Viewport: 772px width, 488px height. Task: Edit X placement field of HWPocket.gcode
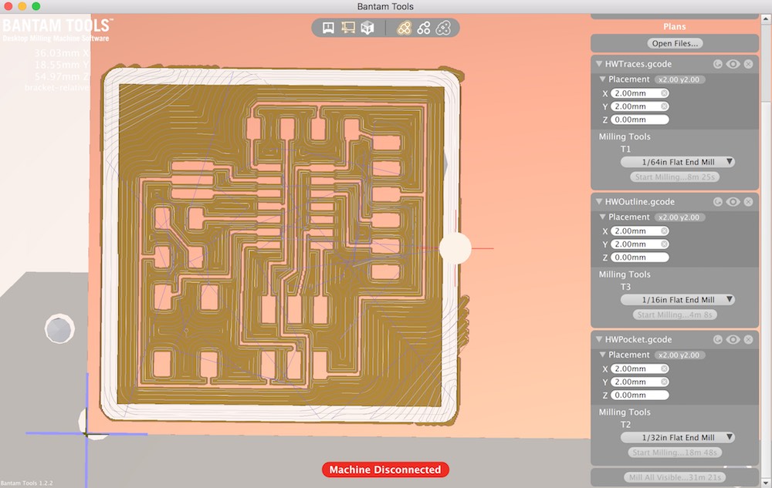(x=639, y=368)
